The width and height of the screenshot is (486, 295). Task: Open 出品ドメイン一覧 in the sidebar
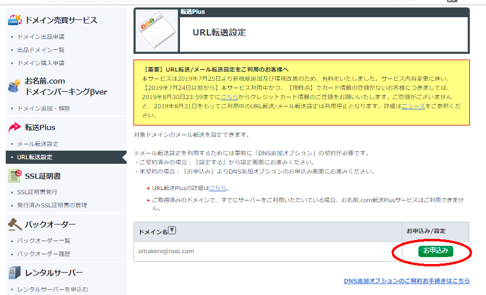(x=41, y=50)
